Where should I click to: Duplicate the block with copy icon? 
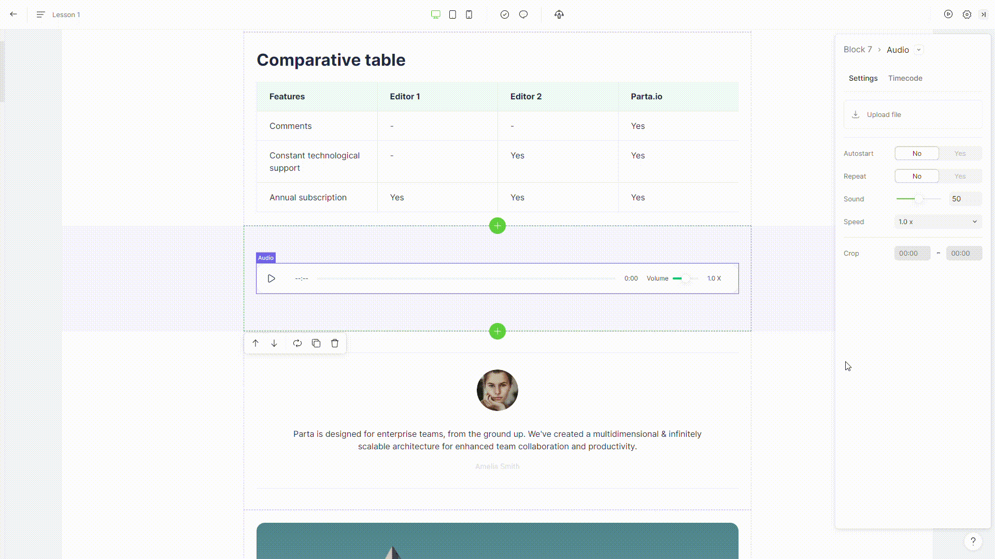[316, 343]
